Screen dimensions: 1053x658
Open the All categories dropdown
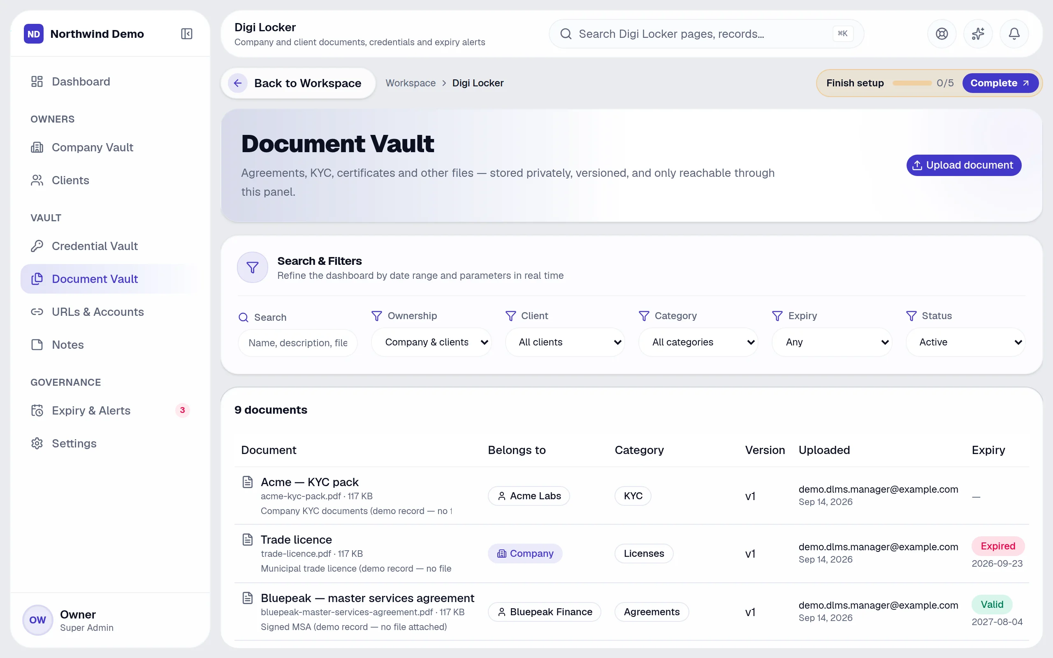click(x=698, y=342)
